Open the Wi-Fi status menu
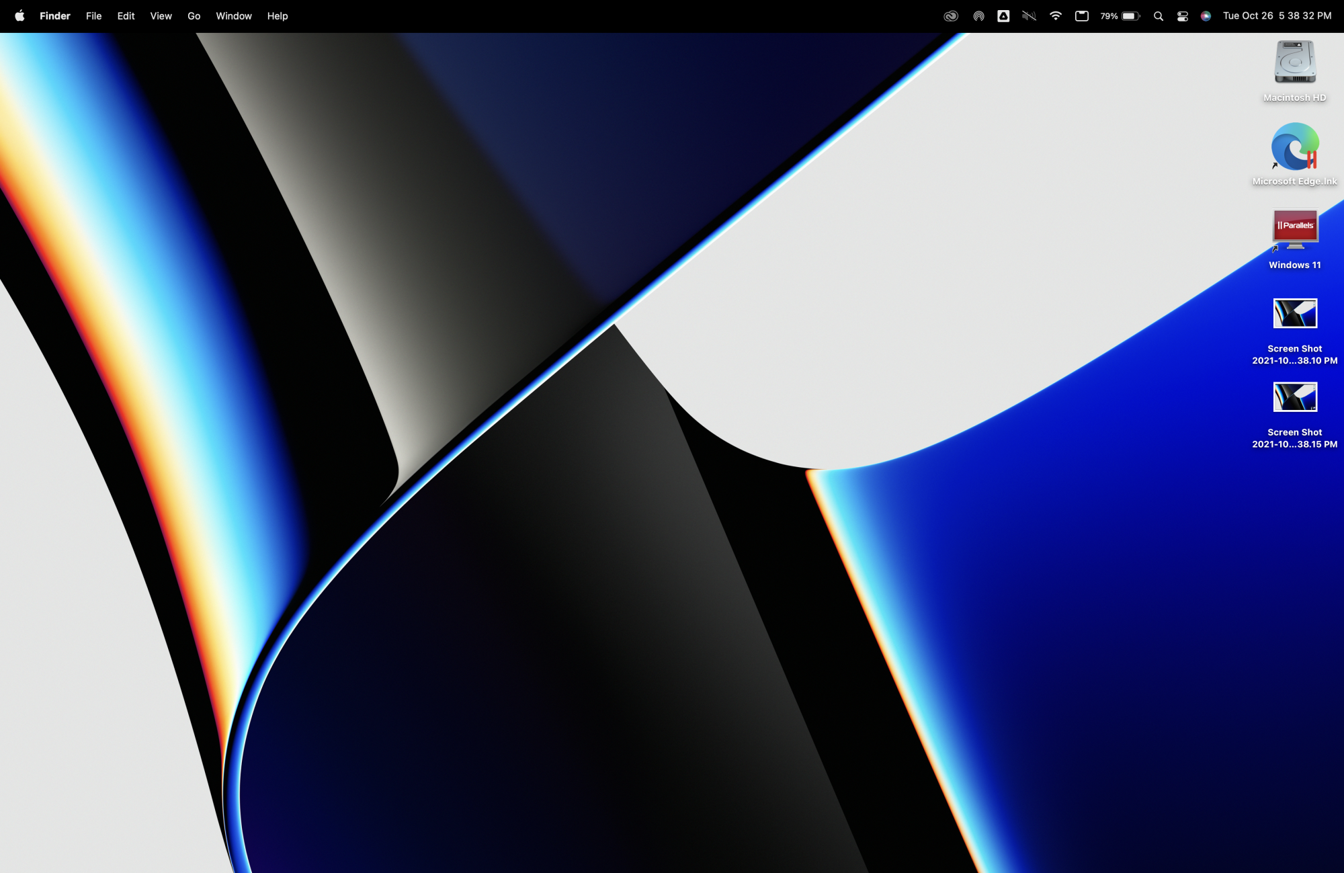This screenshot has width=1344, height=873. tap(1056, 16)
